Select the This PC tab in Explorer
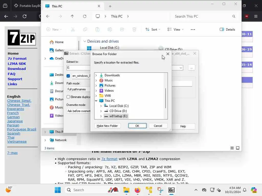Viewport: 262px width, 196px height. pos(73,6)
